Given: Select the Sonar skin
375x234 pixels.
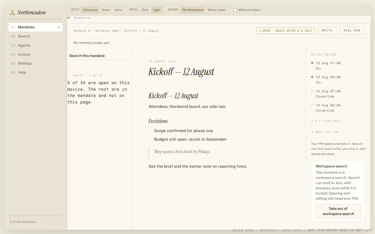Looking at the screenshot, I should 106,10.
